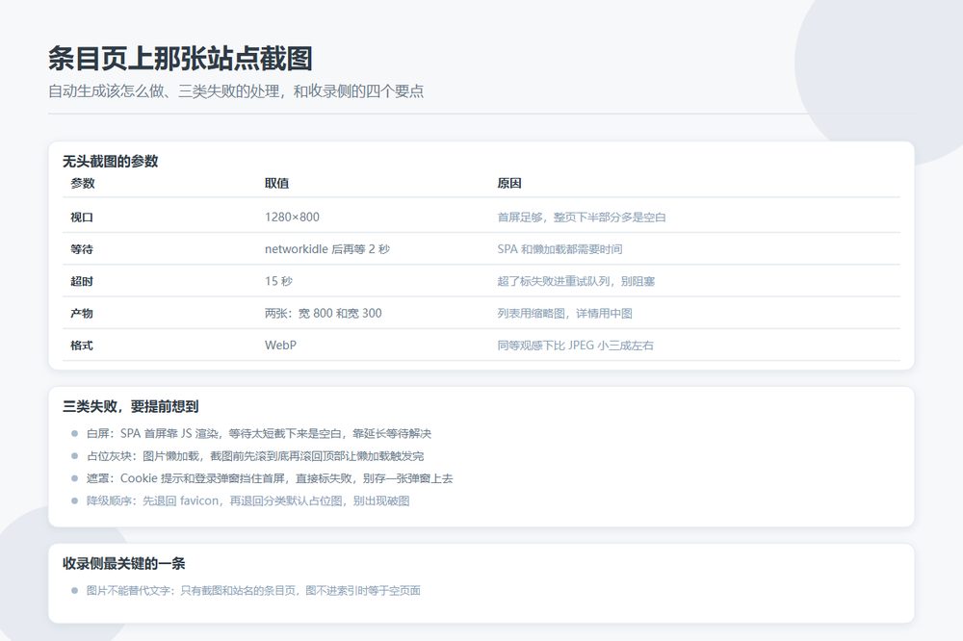Click the value WebP
The width and height of the screenshot is (963, 641).
click(280, 346)
